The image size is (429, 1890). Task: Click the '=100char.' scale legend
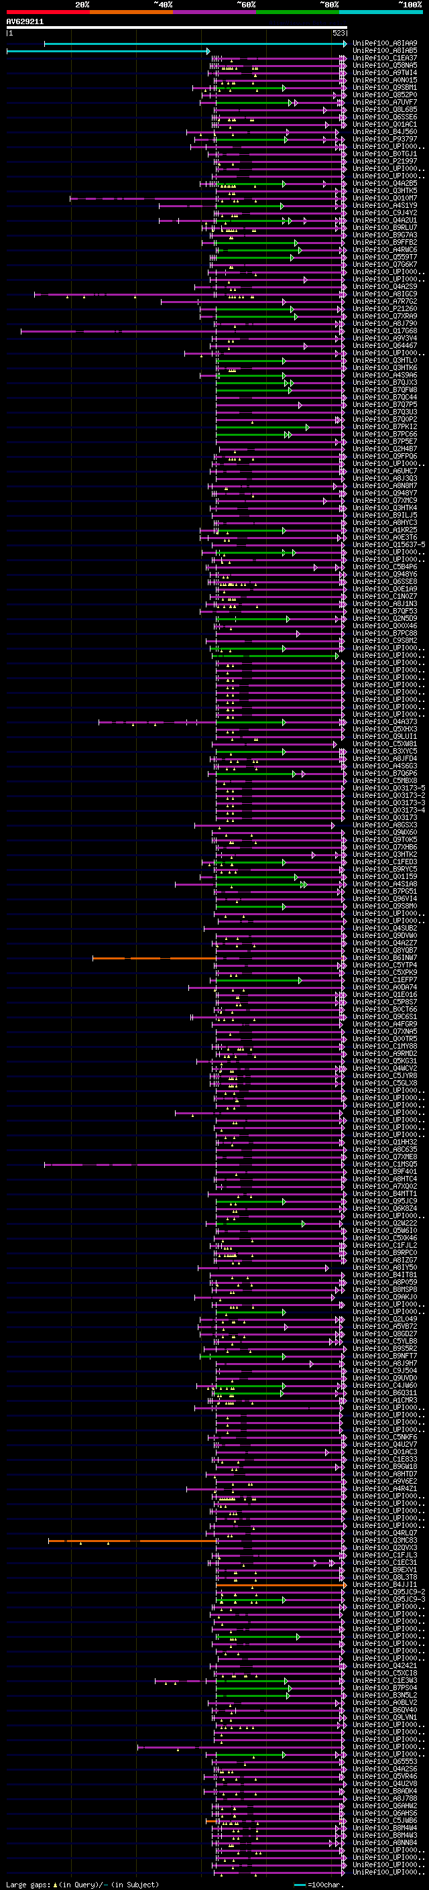click(x=326, y=1884)
